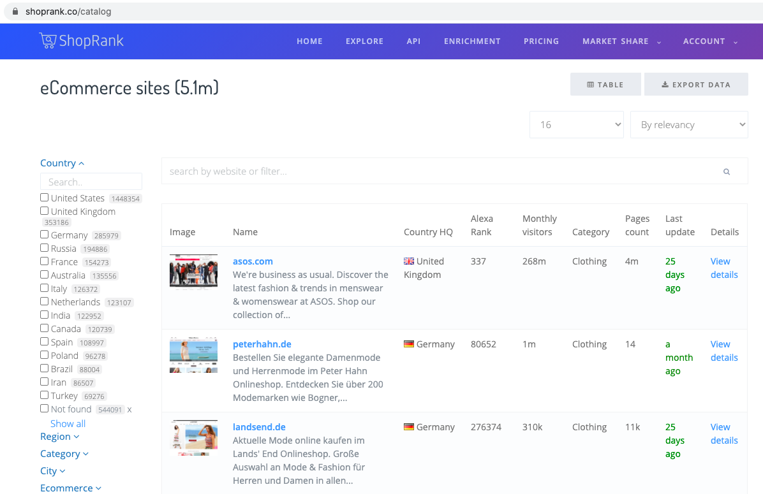The image size is (763, 494).
Task: Click the lock icon in address bar
Action: 15,11
